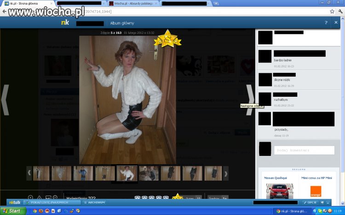
Task: Click the comment text bardzo ładnie
Action: coord(282,60)
